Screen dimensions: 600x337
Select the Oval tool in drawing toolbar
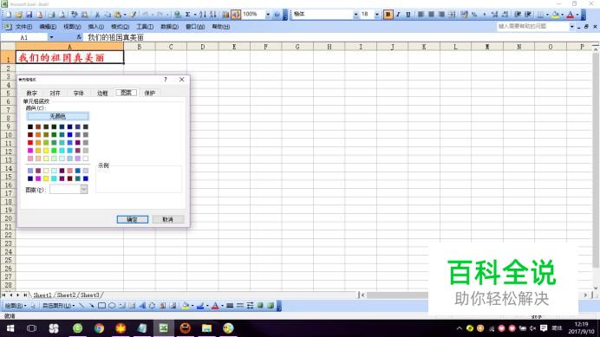click(x=112, y=306)
